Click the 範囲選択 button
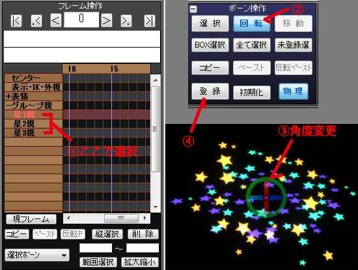 tap(98, 262)
